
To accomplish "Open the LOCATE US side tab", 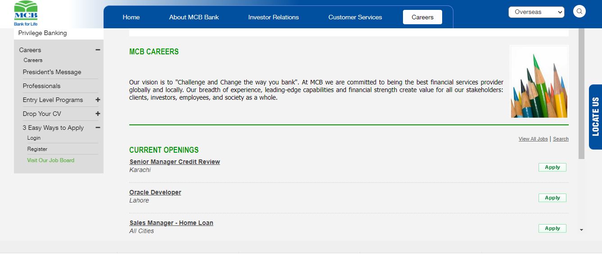I will 595,117.
